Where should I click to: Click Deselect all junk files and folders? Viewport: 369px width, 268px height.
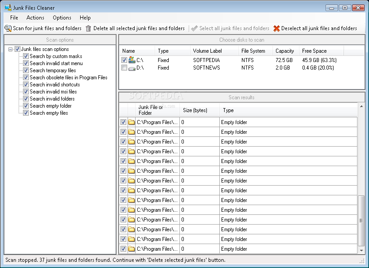point(315,28)
